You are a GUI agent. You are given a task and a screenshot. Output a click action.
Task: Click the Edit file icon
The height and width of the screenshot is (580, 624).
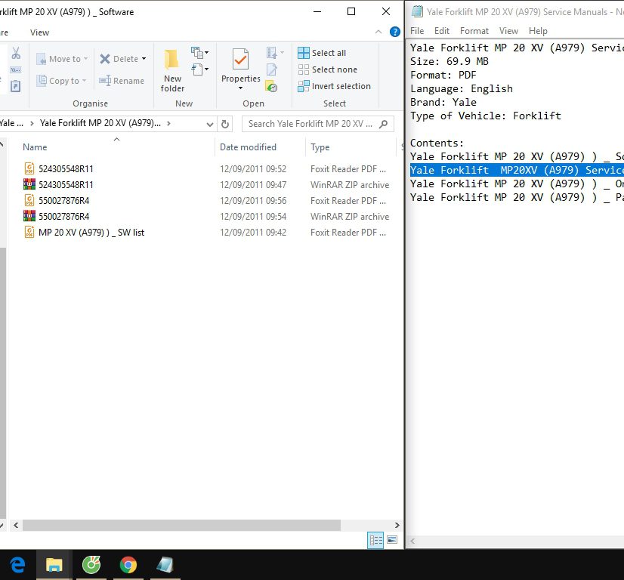(272, 69)
